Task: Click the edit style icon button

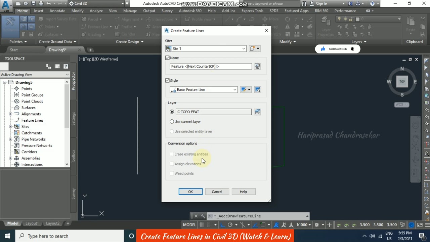Action: click(243, 90)
